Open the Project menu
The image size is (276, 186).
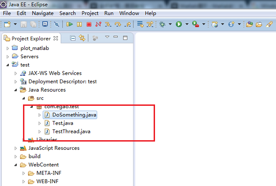pyautogui.click(x=90, y=13)
